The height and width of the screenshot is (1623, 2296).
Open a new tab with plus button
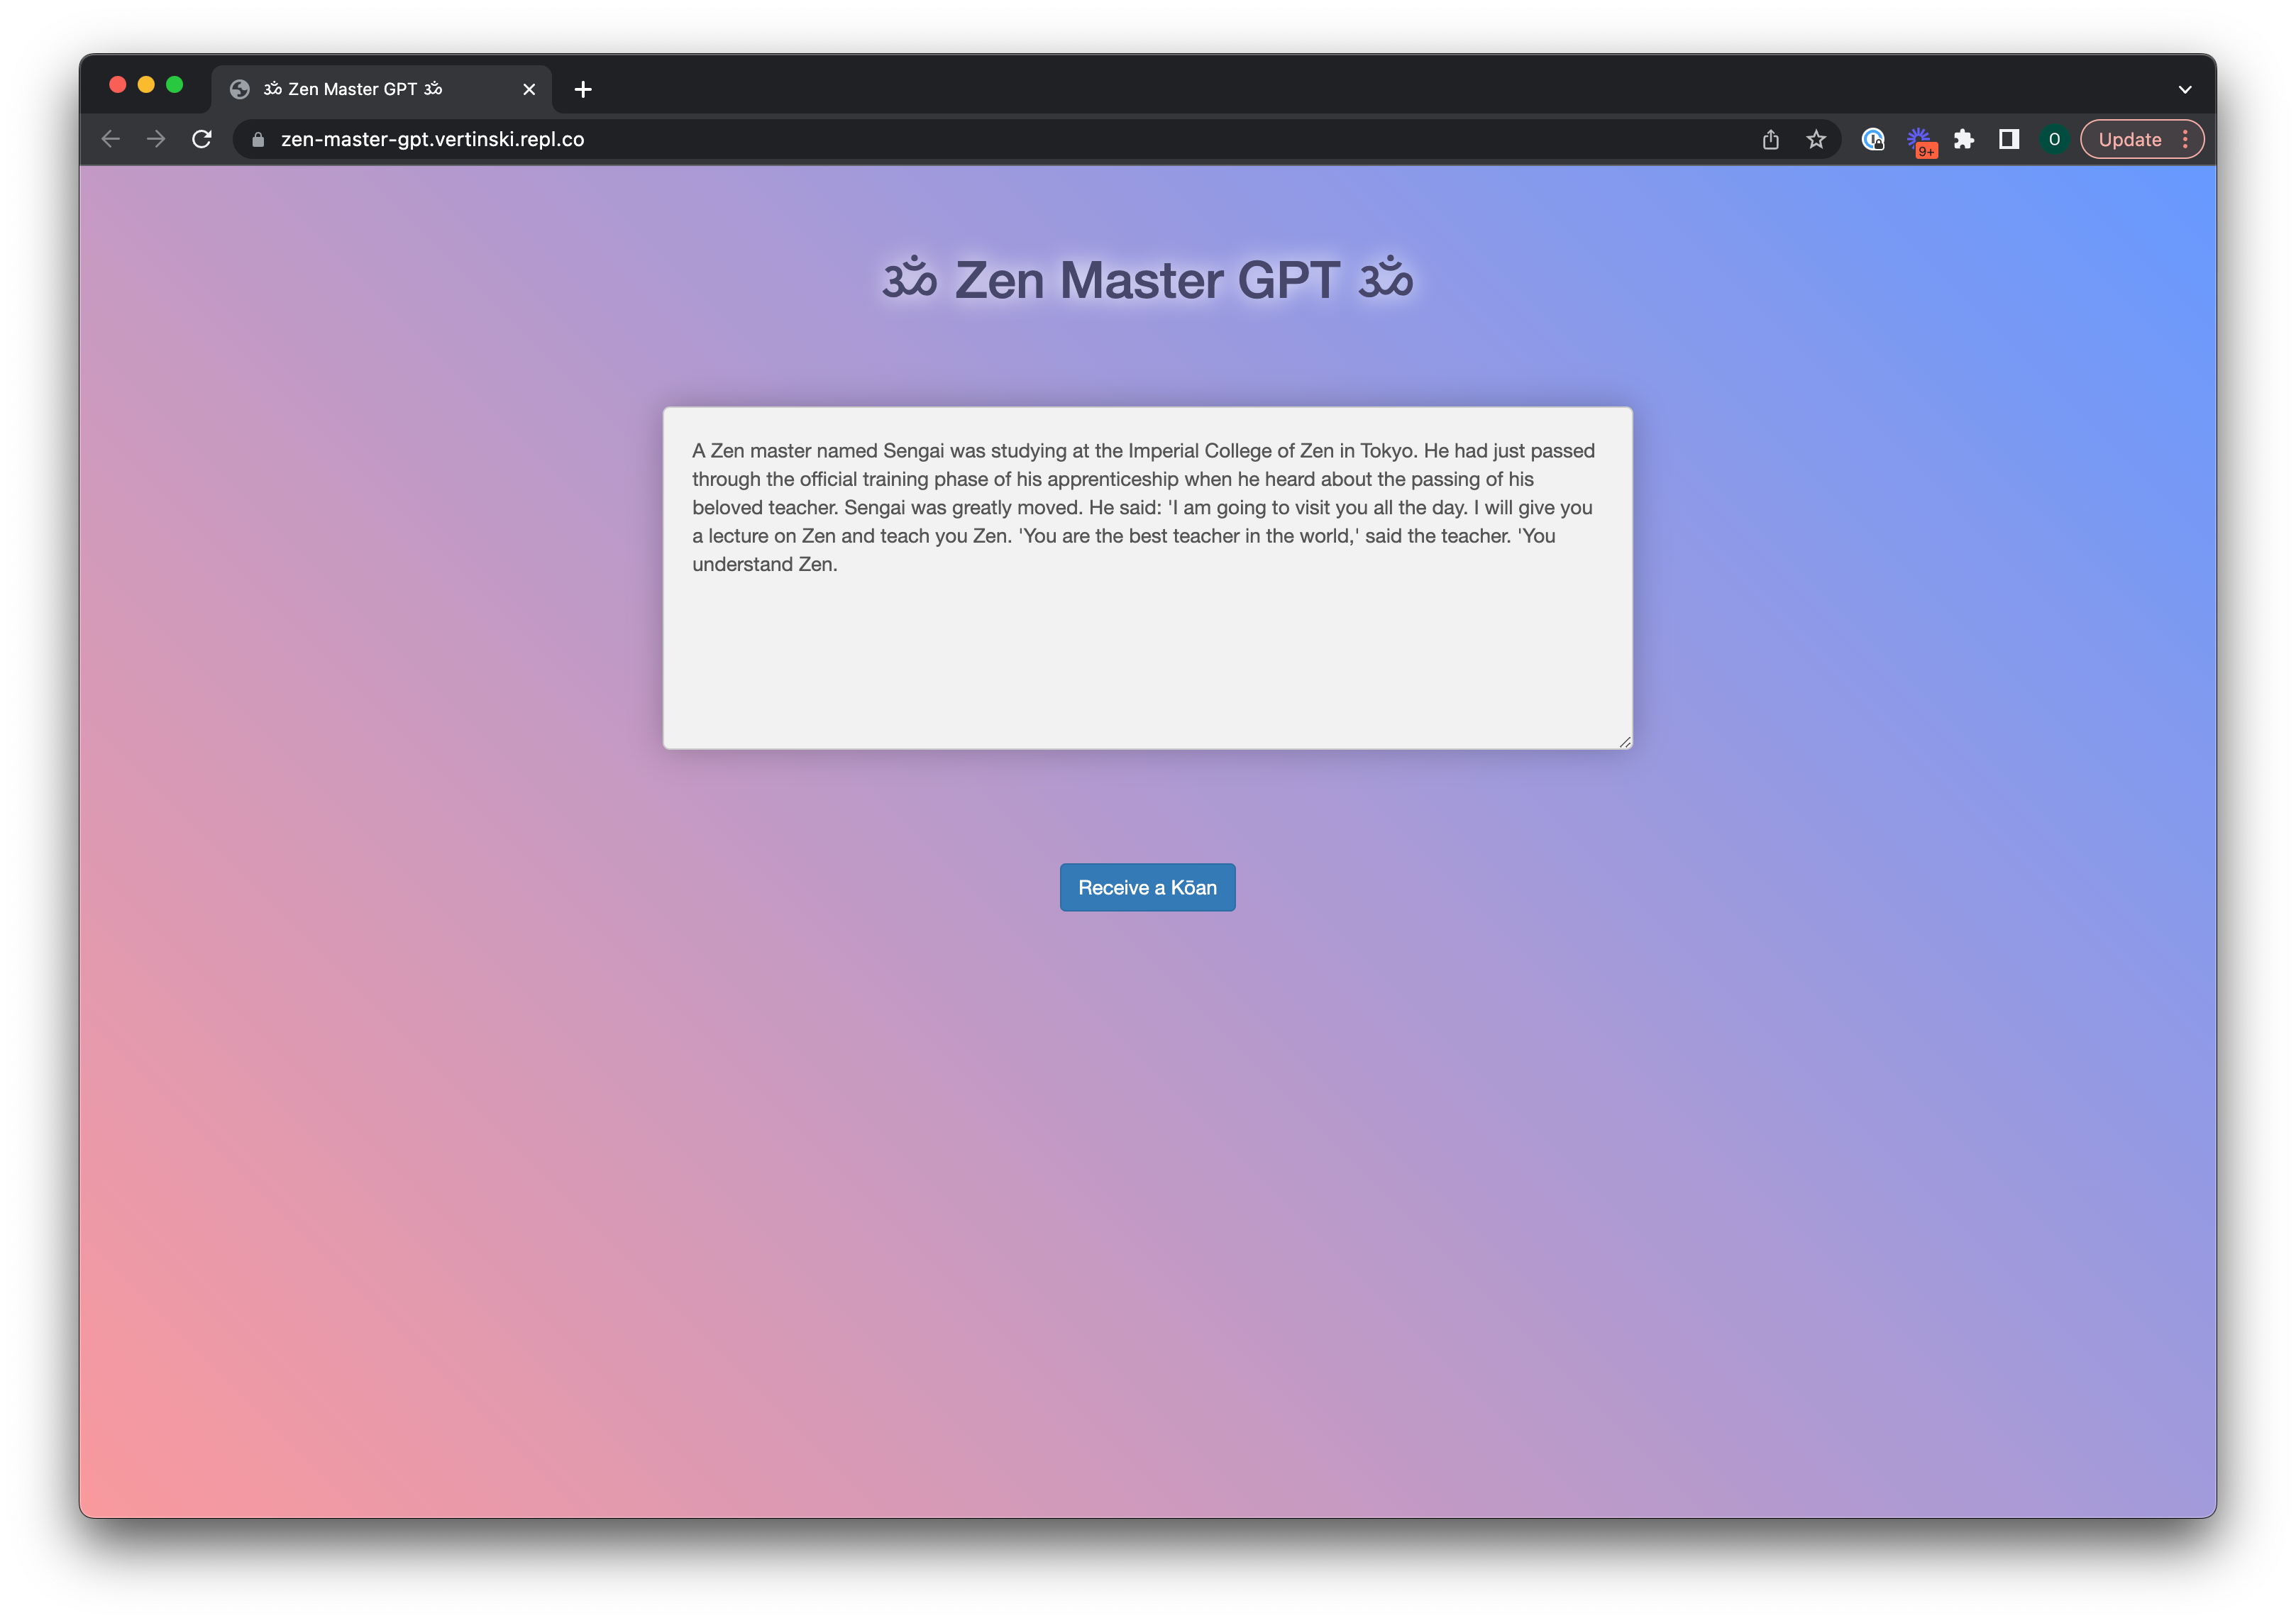click(x=583, y=89)
